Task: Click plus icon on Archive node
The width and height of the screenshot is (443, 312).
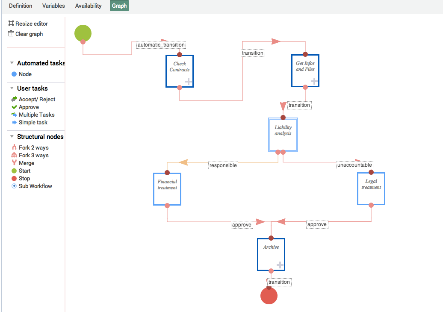Action: click(280, 265)
